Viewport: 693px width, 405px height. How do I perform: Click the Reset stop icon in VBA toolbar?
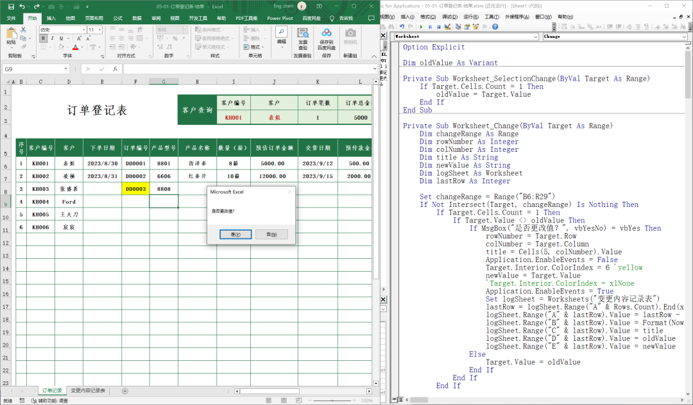click(x=438, y=27)
